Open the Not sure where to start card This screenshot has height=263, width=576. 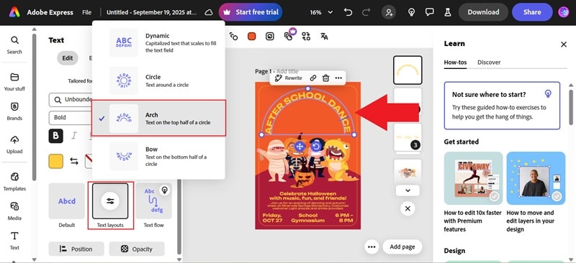point(502,106)
